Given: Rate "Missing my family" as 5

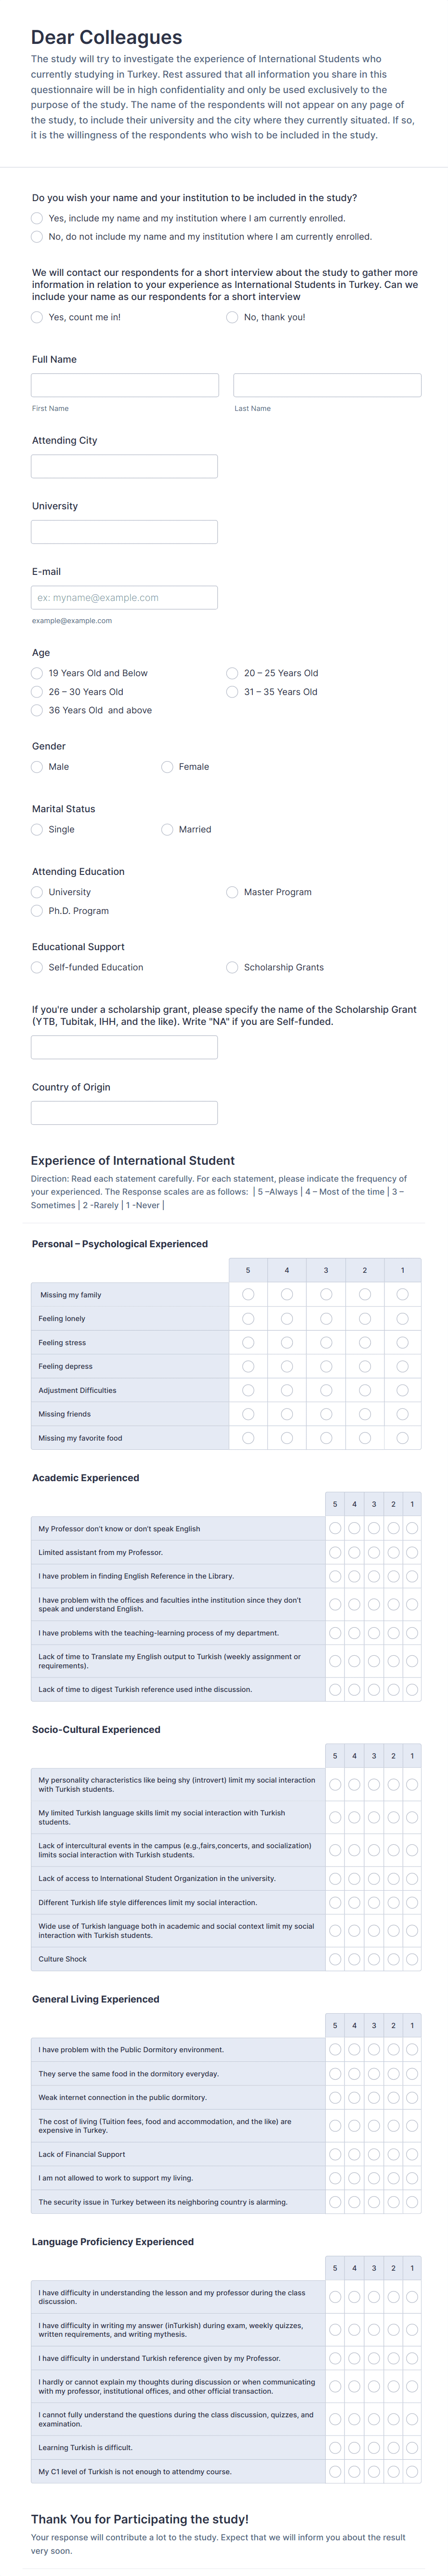Looking at the screenshot, I should tap(249, 1294).
